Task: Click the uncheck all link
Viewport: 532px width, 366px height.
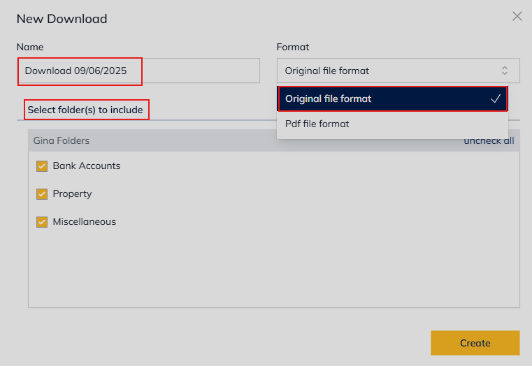Action: click(x=489, y=141)
